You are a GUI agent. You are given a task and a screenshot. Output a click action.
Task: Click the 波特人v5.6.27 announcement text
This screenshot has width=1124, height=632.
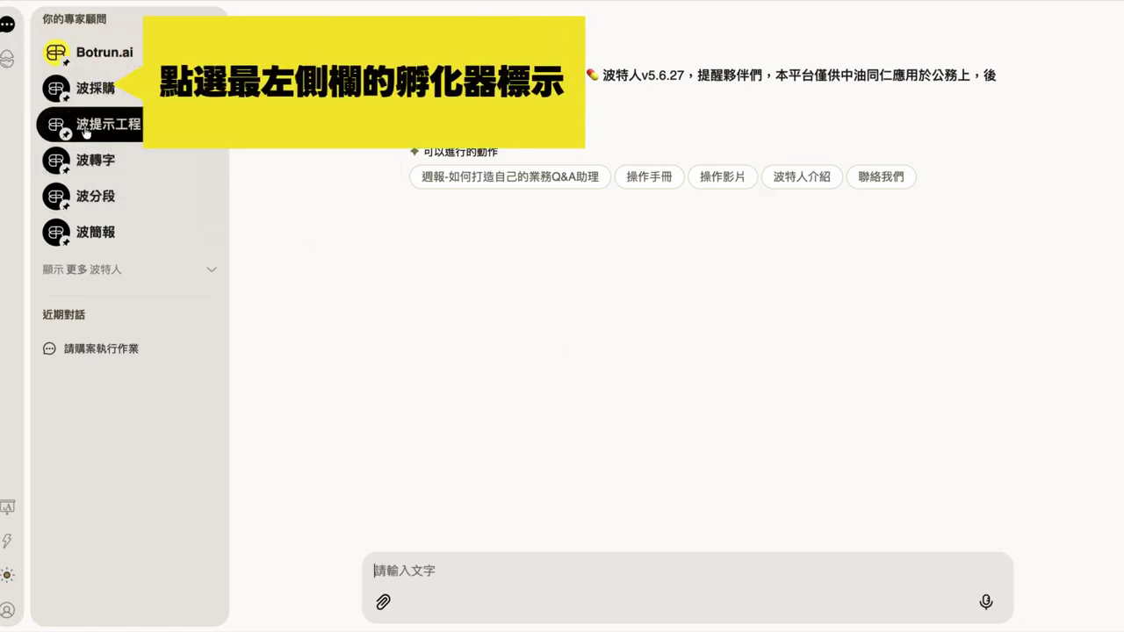coord(790,75)
